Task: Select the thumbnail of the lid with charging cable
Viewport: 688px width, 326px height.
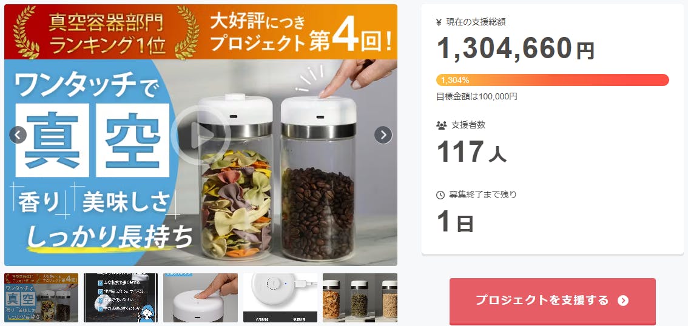Action: tap(280, 298)
